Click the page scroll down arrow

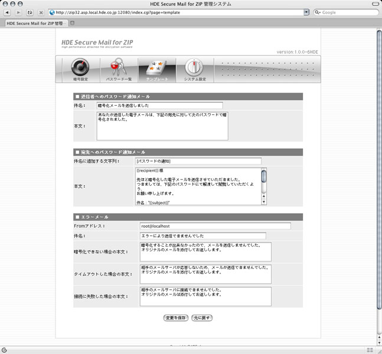point(379,343)
